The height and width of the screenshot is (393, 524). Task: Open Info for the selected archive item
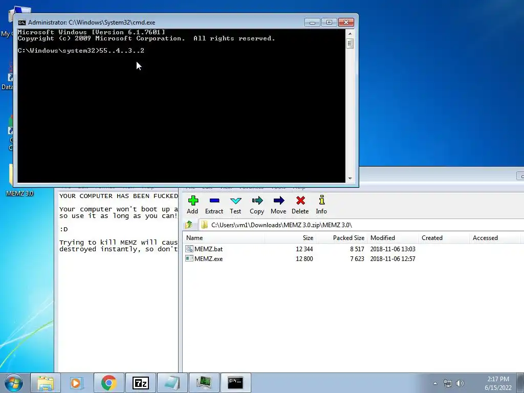click(x=321, y=205)
